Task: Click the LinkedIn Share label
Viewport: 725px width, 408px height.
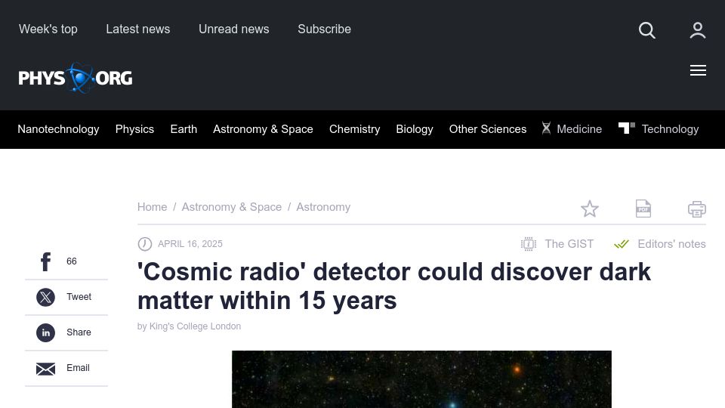Action: (79, 332)
